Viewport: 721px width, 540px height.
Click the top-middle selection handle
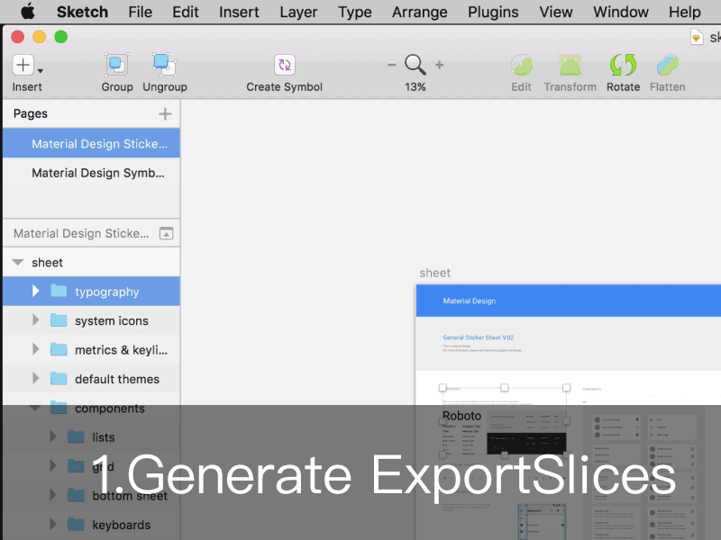[505, 388]
